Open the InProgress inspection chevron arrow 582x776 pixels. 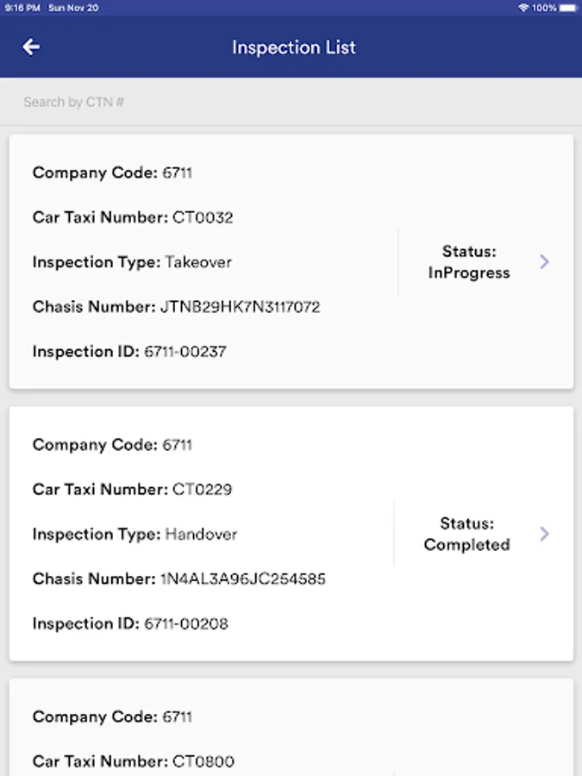coord(544,262)
